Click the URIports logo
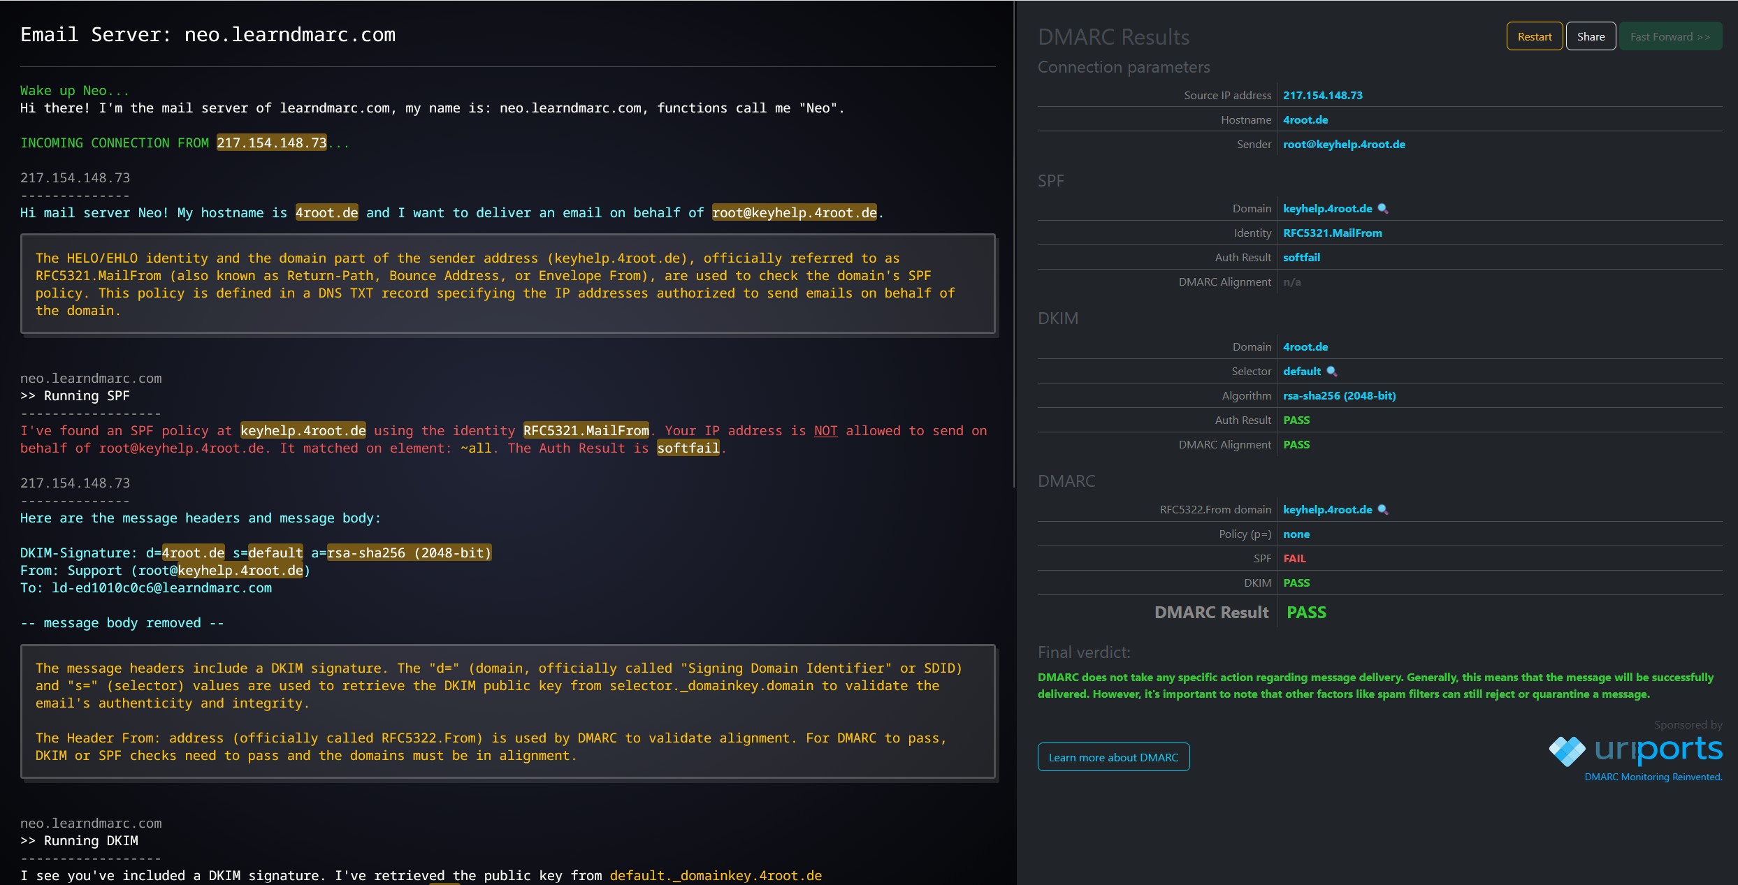This screenshot has width=1738, height=885. point(1635,750)
